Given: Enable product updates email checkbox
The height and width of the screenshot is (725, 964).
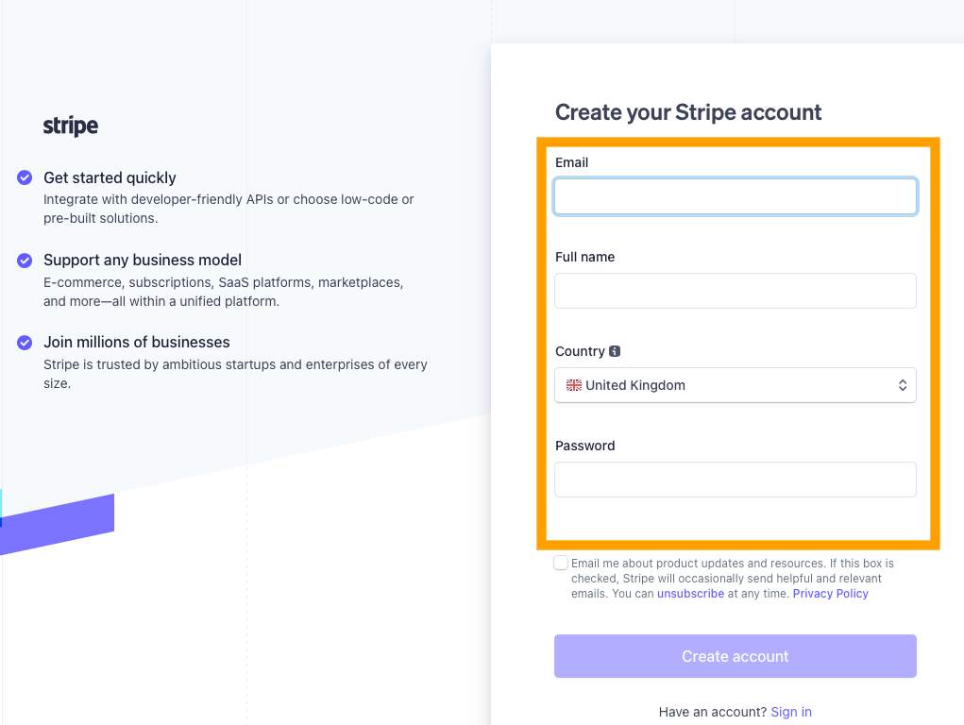Looking at the screenshot, I should pos(561,563).
